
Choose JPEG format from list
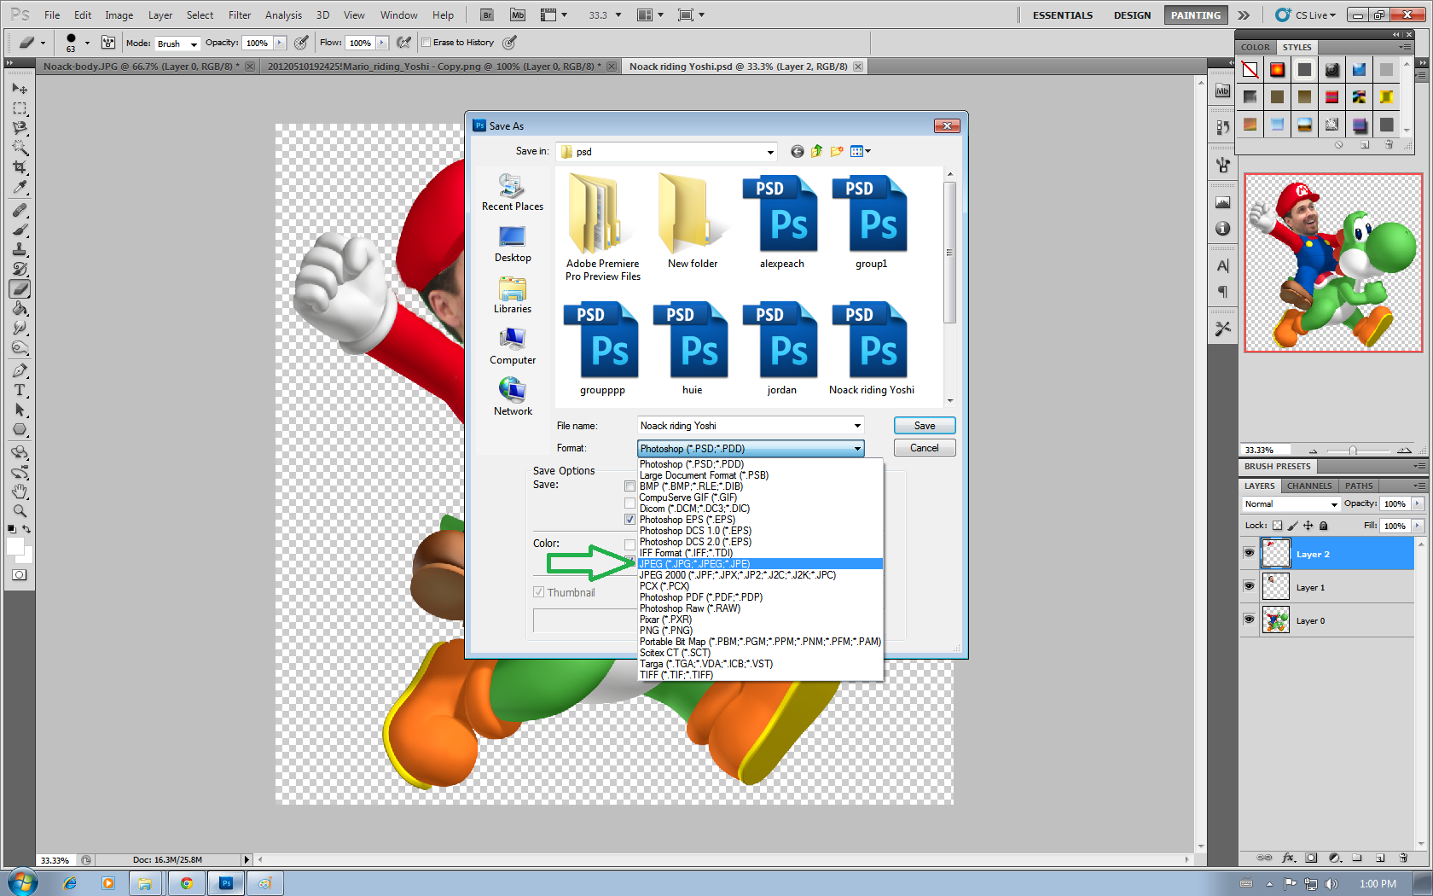(760, 564)
